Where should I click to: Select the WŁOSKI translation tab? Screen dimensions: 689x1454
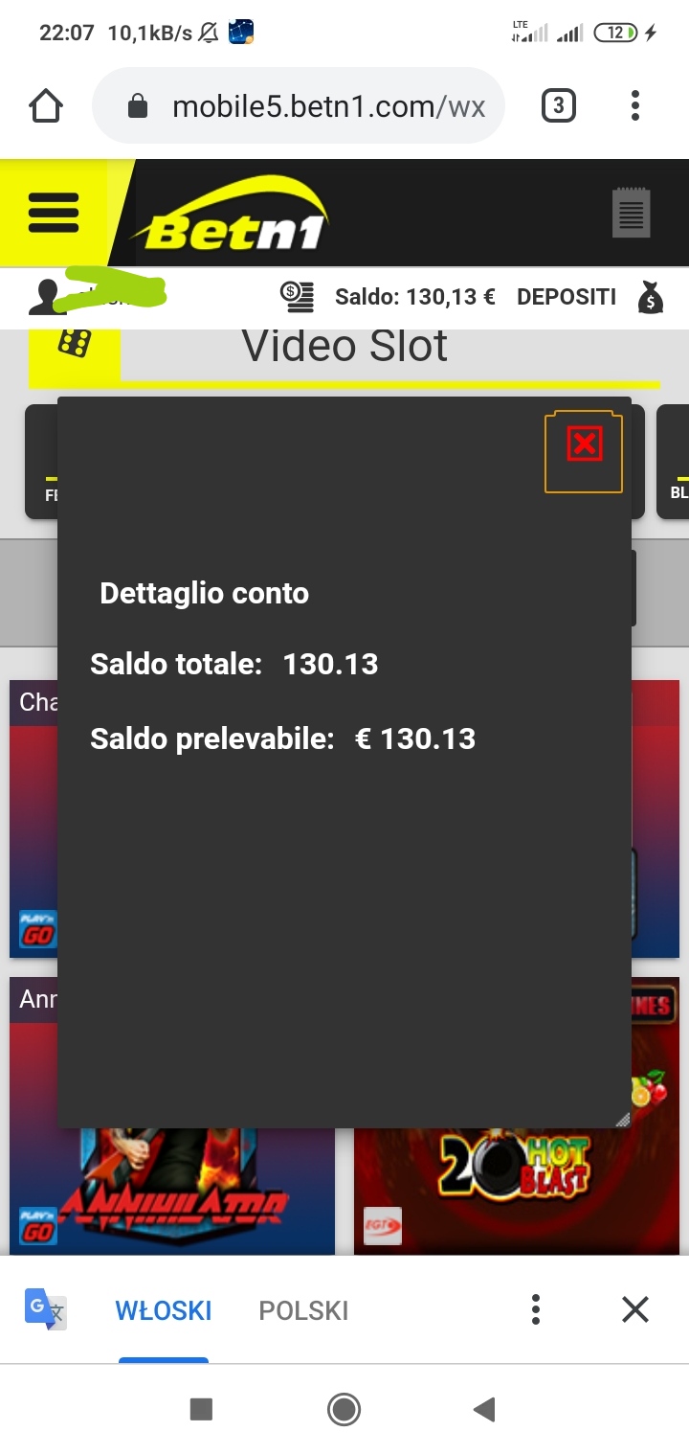tap(164, 1310)
